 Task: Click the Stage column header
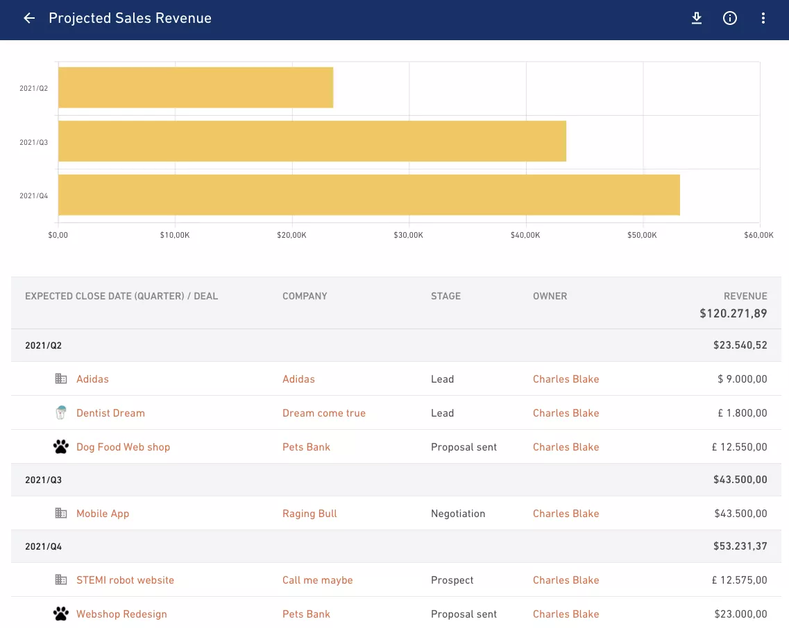coord(446,296)
